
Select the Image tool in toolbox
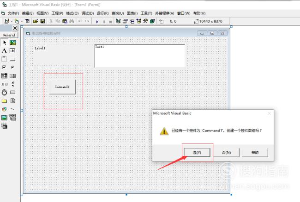click(x=5, y=117)
